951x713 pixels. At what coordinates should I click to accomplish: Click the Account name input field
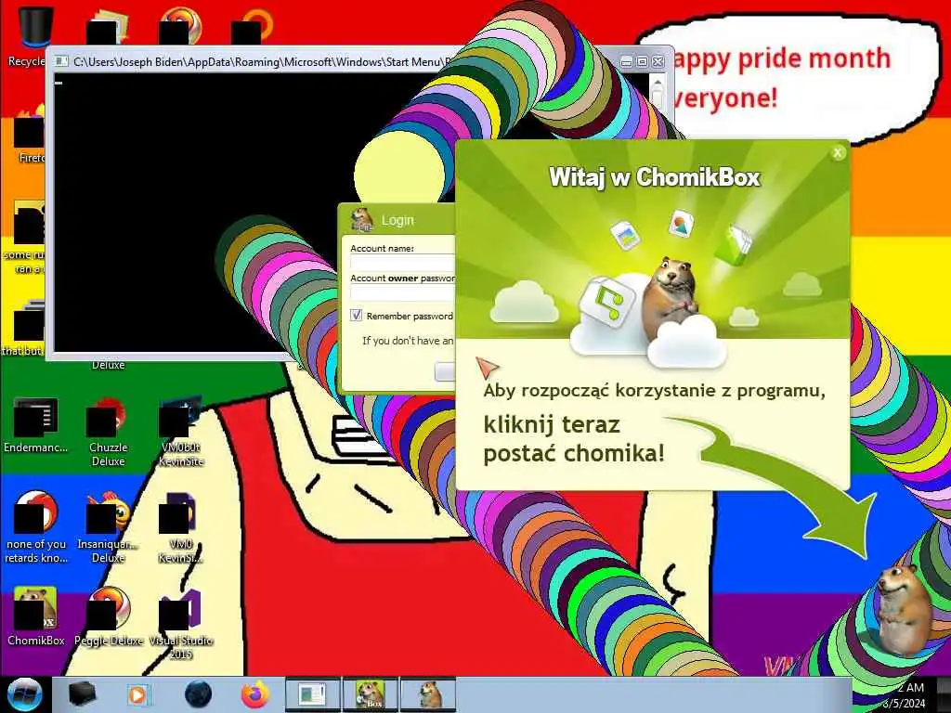[403, 263]
